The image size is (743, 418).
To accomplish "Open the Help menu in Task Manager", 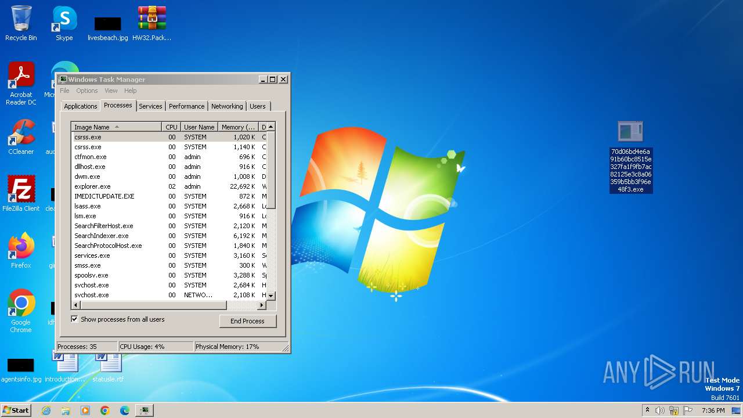I will click(131, 91).
